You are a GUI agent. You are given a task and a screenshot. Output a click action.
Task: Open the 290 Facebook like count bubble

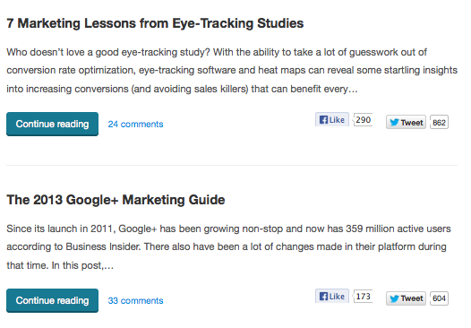click(x=363, y=120)
